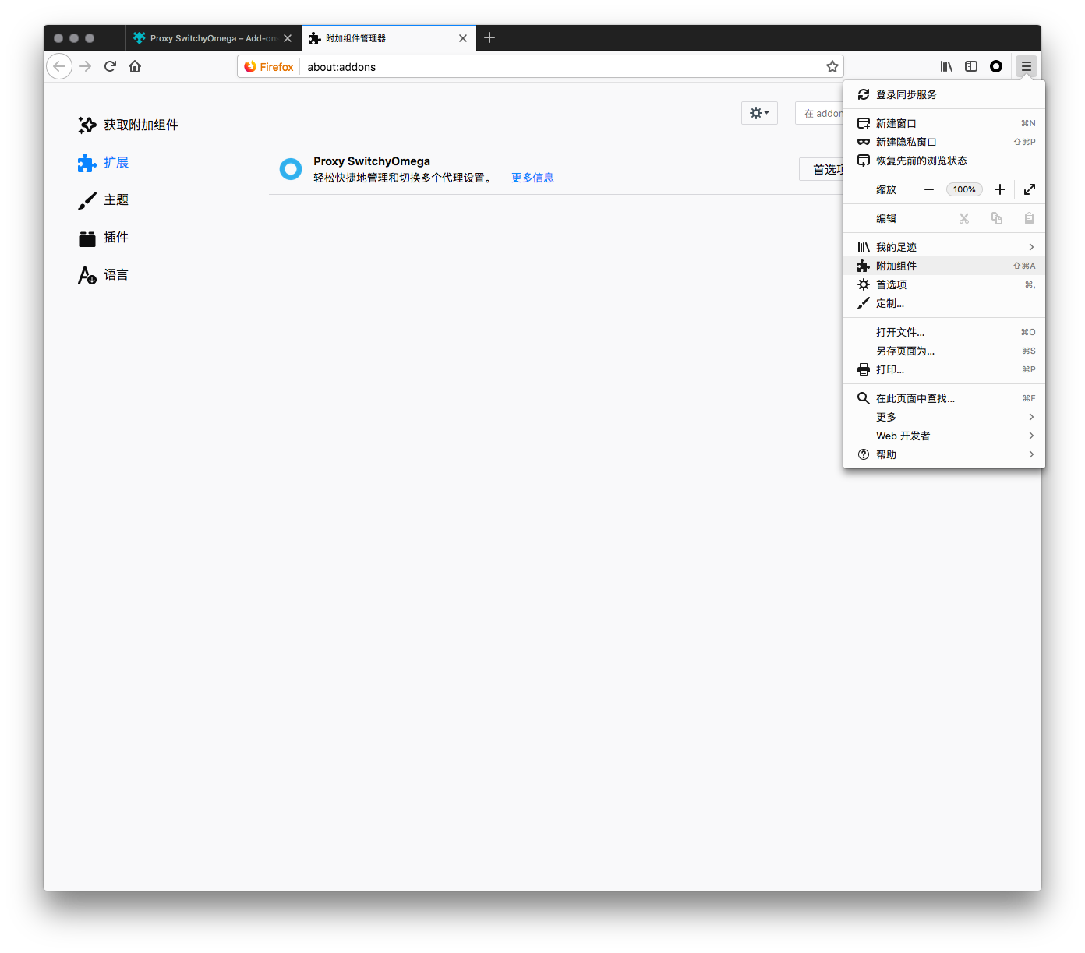Image resolution: width=1085 pixels, height=953 pixels.
Task: Click the Proxy SwitchyOmega extension icon
Action: [x=290, y=168]
